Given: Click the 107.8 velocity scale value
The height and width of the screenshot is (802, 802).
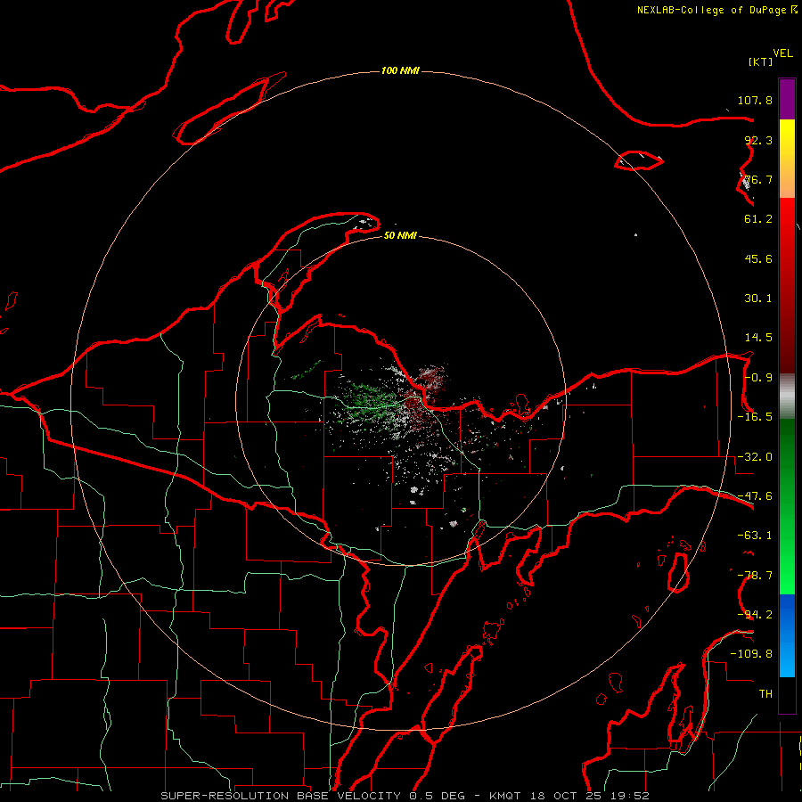Looking at the screenshot, I should click(755, 100).
